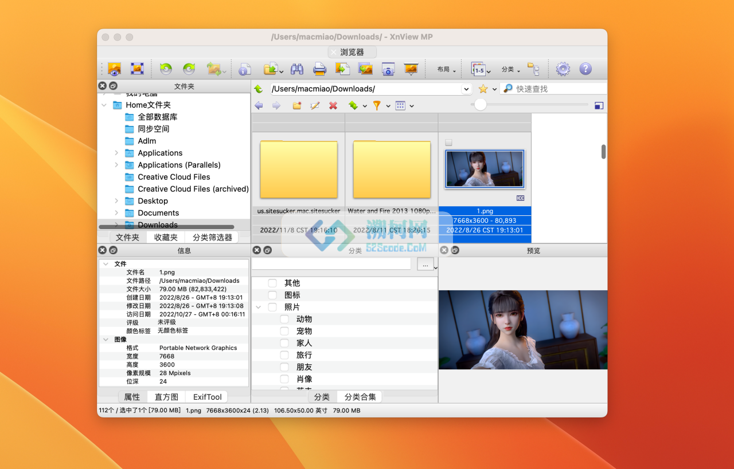
Task: Select the 1.png thumbnail
Action: [485, 169]
